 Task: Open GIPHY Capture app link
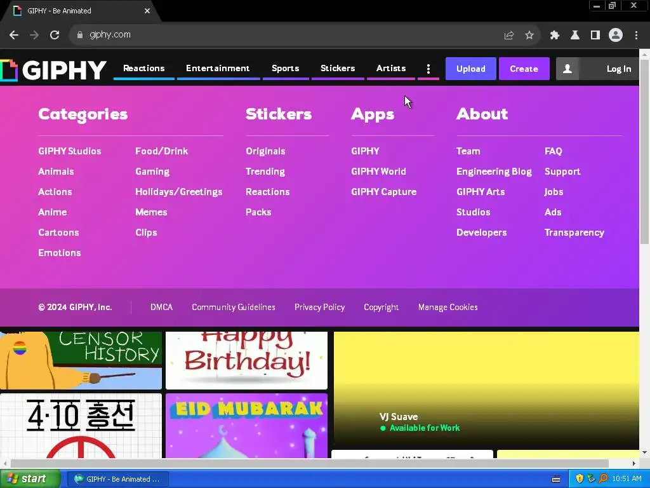click(x=384, y=192)
